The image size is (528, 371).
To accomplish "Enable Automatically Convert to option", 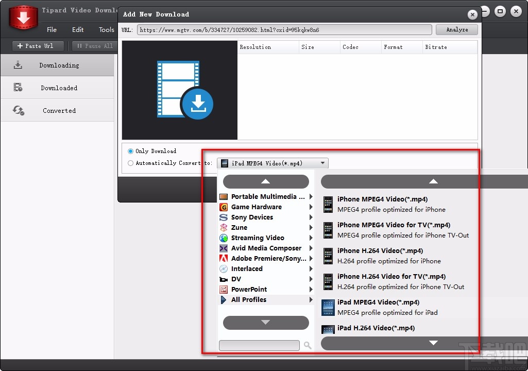I will [x=131, y=163].
